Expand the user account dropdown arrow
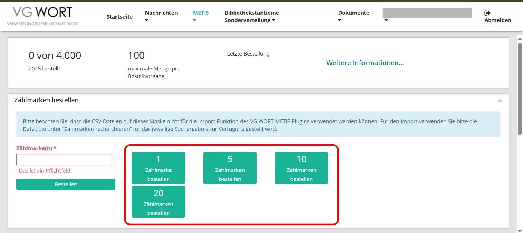This screenshot has height=233, width=523. (x=386, y=20)
